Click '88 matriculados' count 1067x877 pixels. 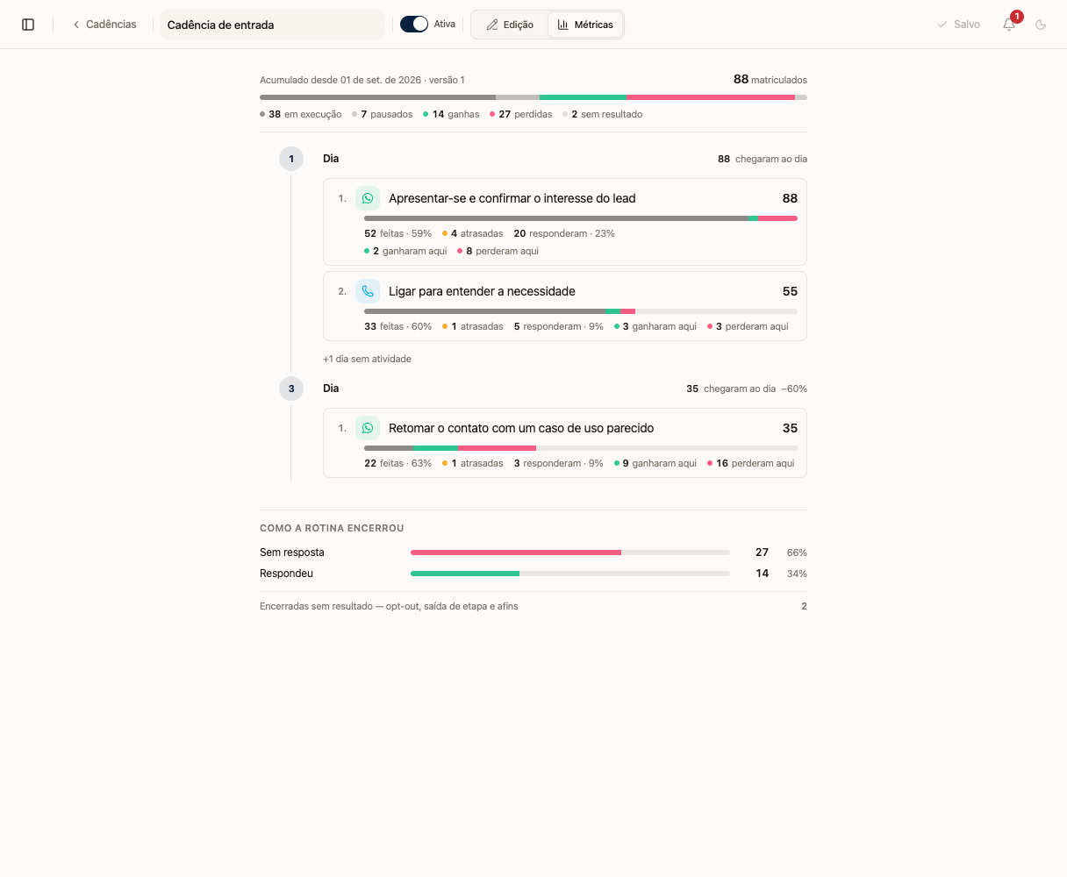(770, 79)
